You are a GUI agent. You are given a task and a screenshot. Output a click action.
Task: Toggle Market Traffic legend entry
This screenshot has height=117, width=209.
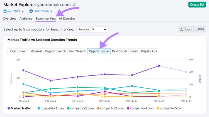19,108
